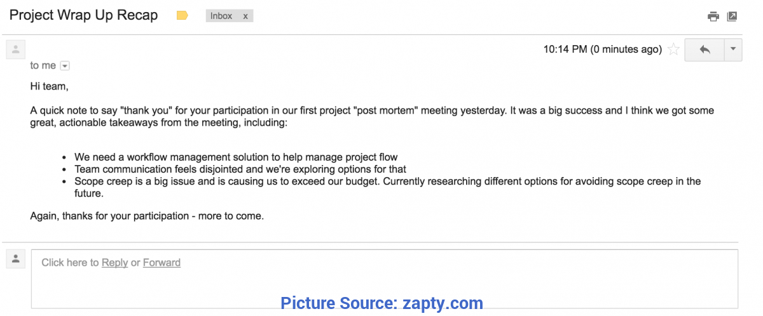This screenshot has width=763, height=316.
Task: Star this Project Wrap Up Recap email
Action: (x=673, y=49)
